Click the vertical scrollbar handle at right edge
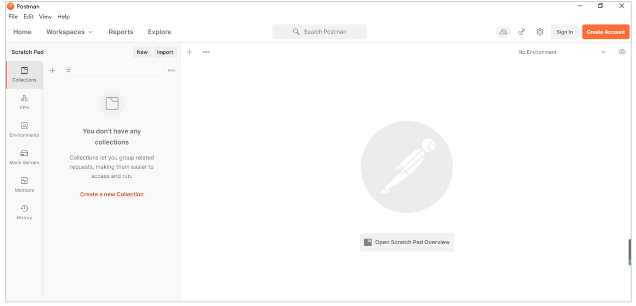This screenshot has height=306, width=636. (630, 252)
